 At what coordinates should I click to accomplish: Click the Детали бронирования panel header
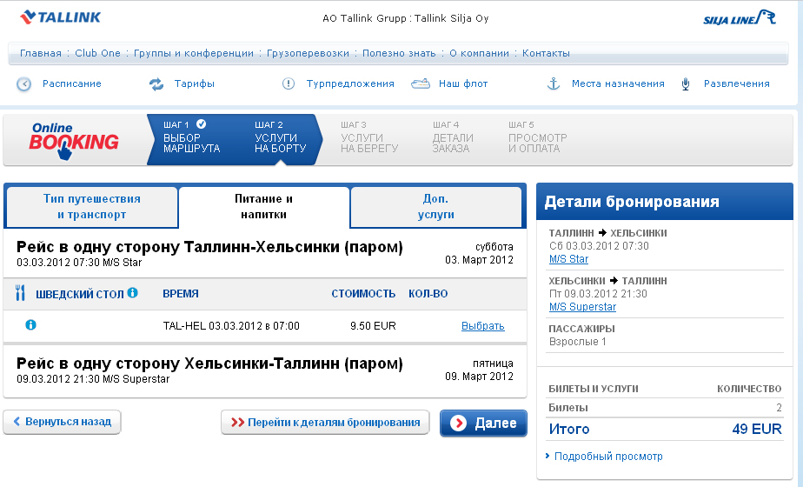coord(665,202)
